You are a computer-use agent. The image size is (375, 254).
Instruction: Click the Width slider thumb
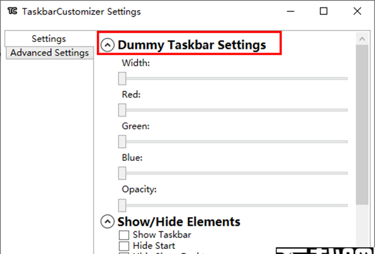click(x=122, y=79)
